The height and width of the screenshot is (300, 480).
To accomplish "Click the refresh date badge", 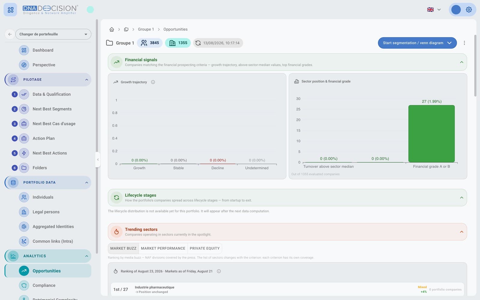I will tap(218, 43).
